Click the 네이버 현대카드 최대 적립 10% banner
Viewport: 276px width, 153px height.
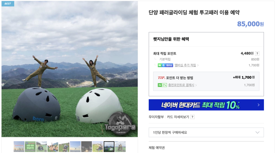206,105
